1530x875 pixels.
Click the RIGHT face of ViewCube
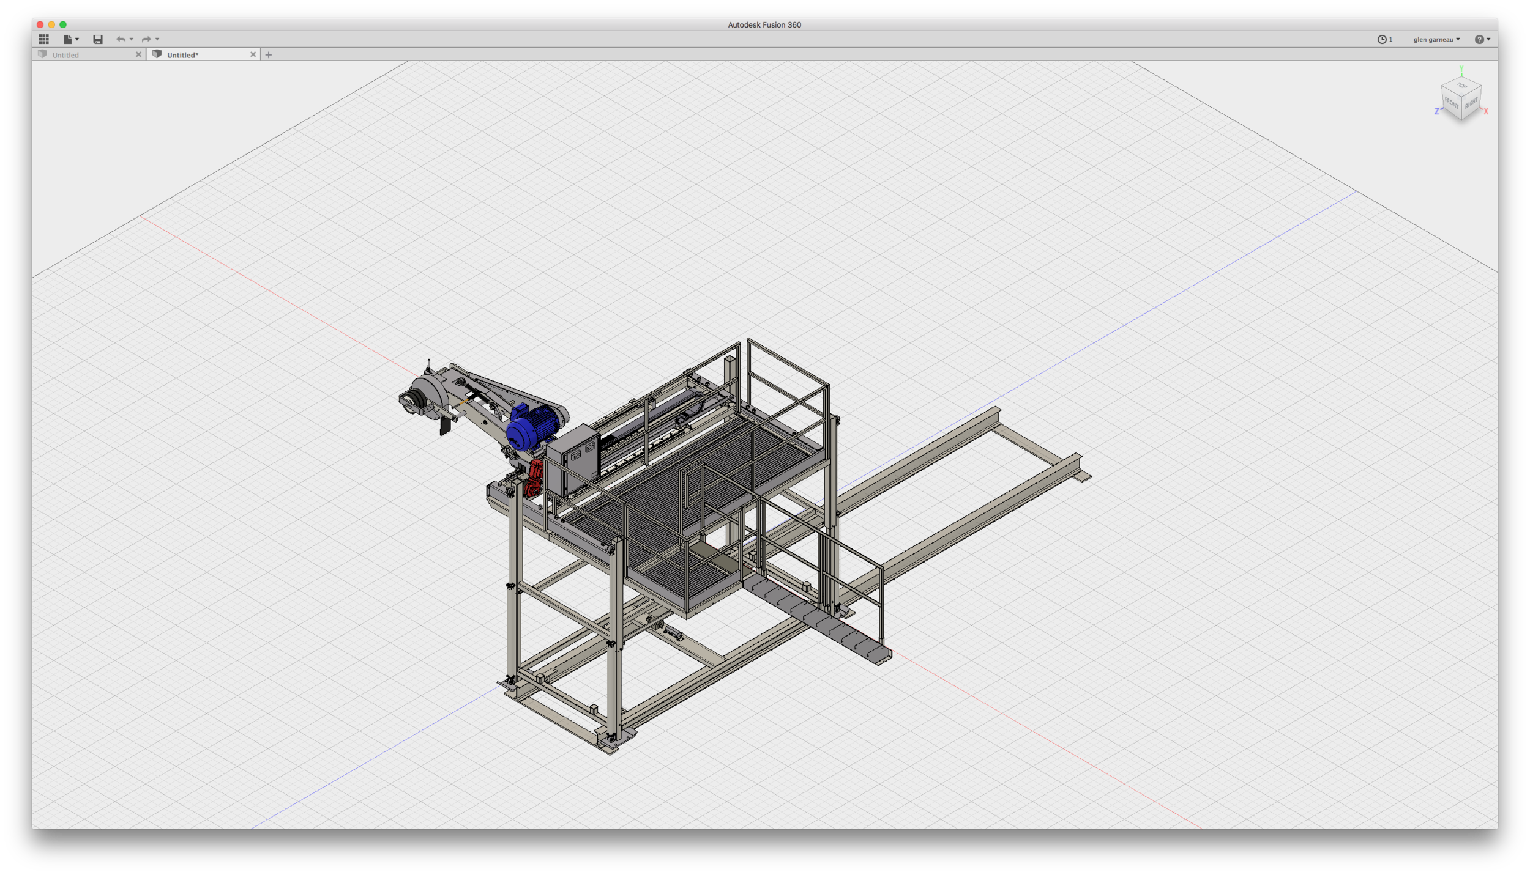click(1471, 104)
